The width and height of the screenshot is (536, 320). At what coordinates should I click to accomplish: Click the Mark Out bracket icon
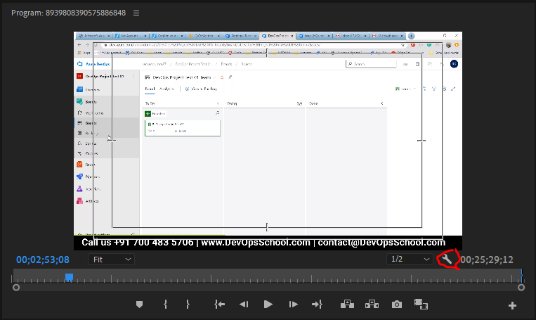point(188,305)
